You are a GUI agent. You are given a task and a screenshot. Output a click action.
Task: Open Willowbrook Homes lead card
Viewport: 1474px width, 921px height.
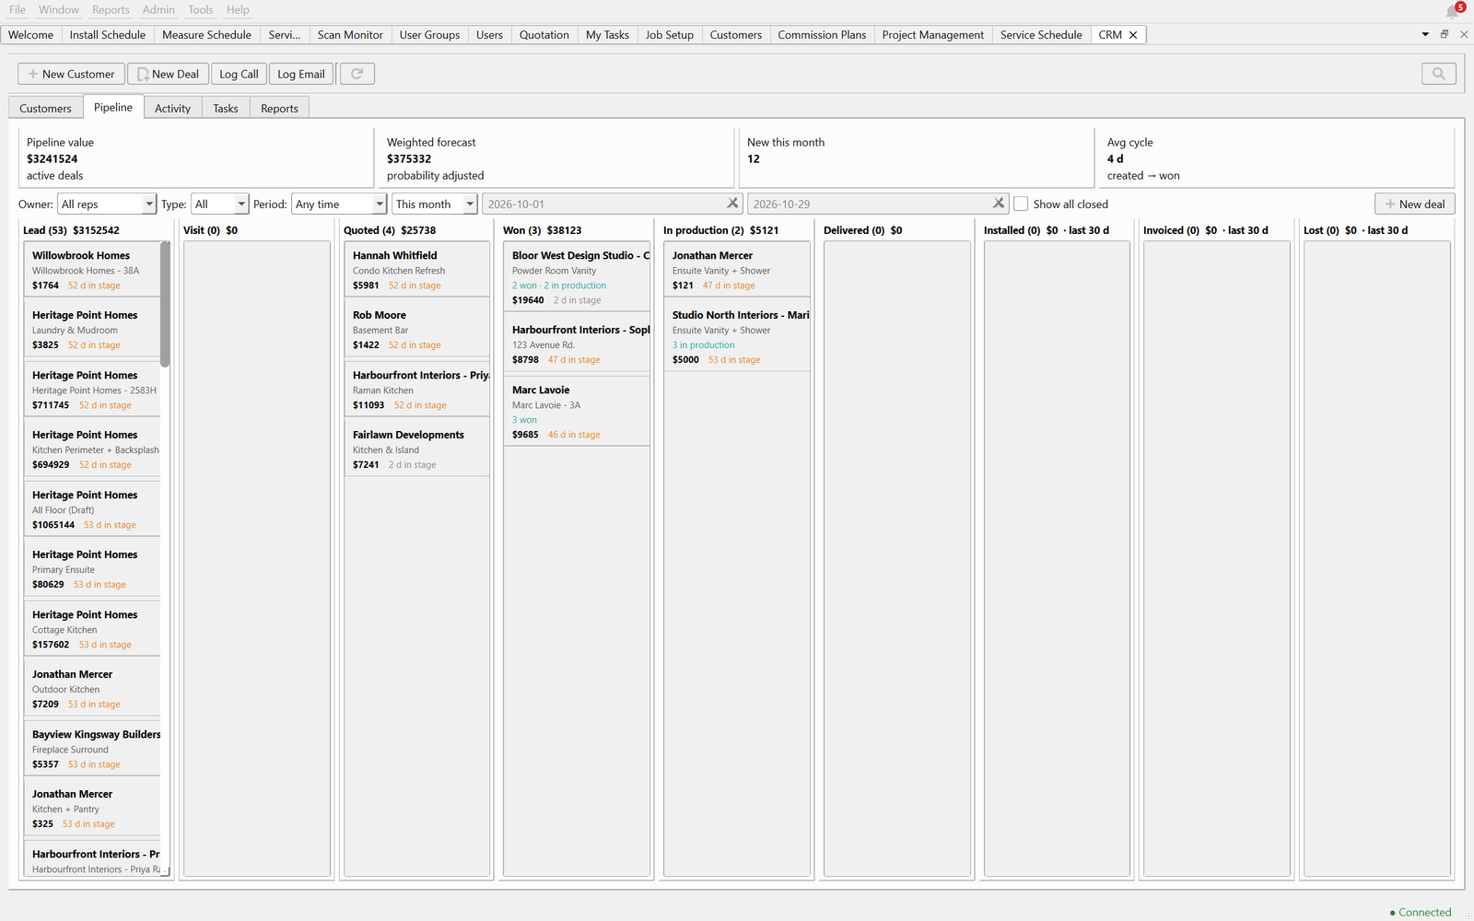click(92, 270)
